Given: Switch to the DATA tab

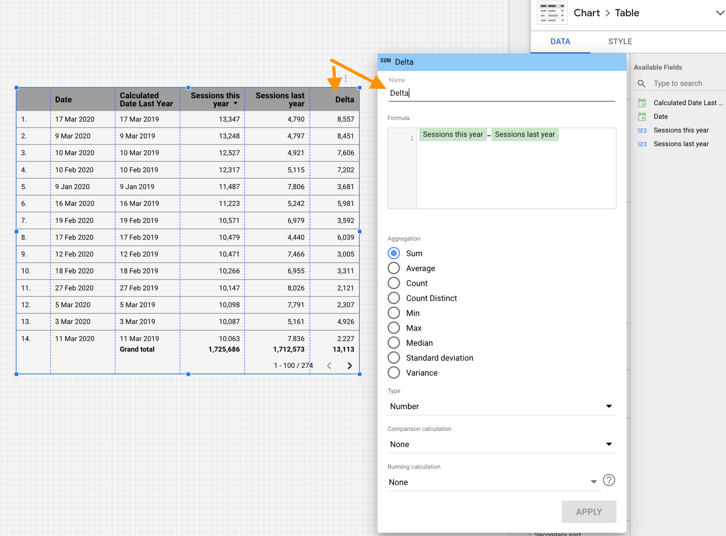Looking at the screenshot, I should (560, 41).
